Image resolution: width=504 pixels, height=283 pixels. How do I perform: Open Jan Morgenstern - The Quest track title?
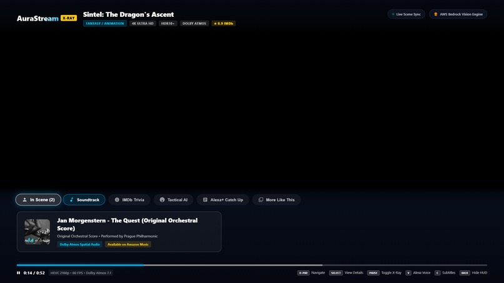click(x=128, y=224)
